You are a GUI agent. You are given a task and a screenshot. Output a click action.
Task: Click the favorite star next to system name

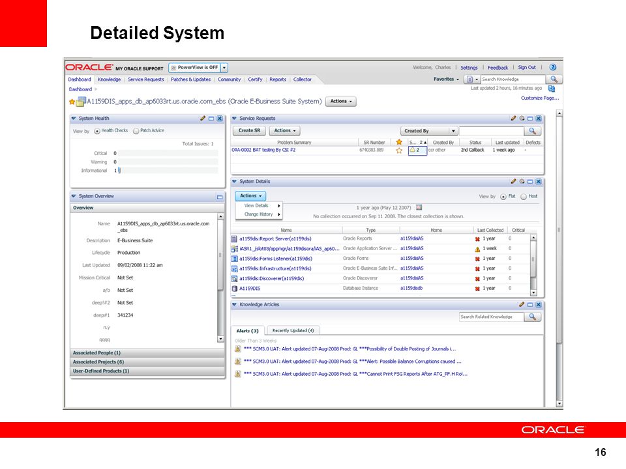tap(72, 102)
